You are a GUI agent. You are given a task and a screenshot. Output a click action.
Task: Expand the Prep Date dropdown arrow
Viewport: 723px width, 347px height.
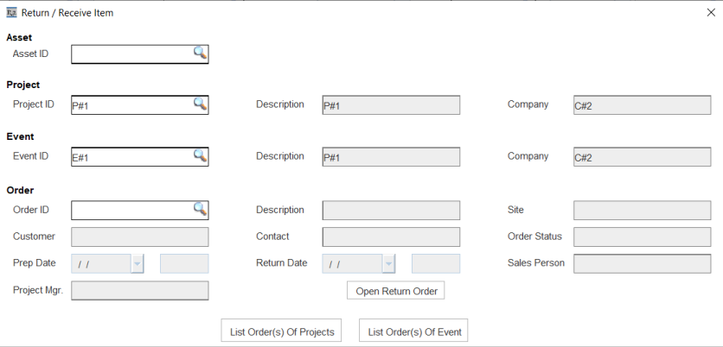[x=138, y=263]
